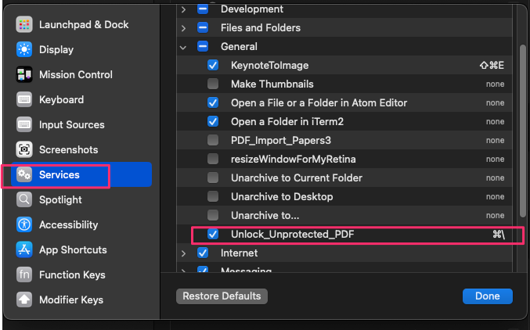This screenshot has height=330, width=530.
Task: Click the Function Keys fn icon
Action: pos(24,274)
